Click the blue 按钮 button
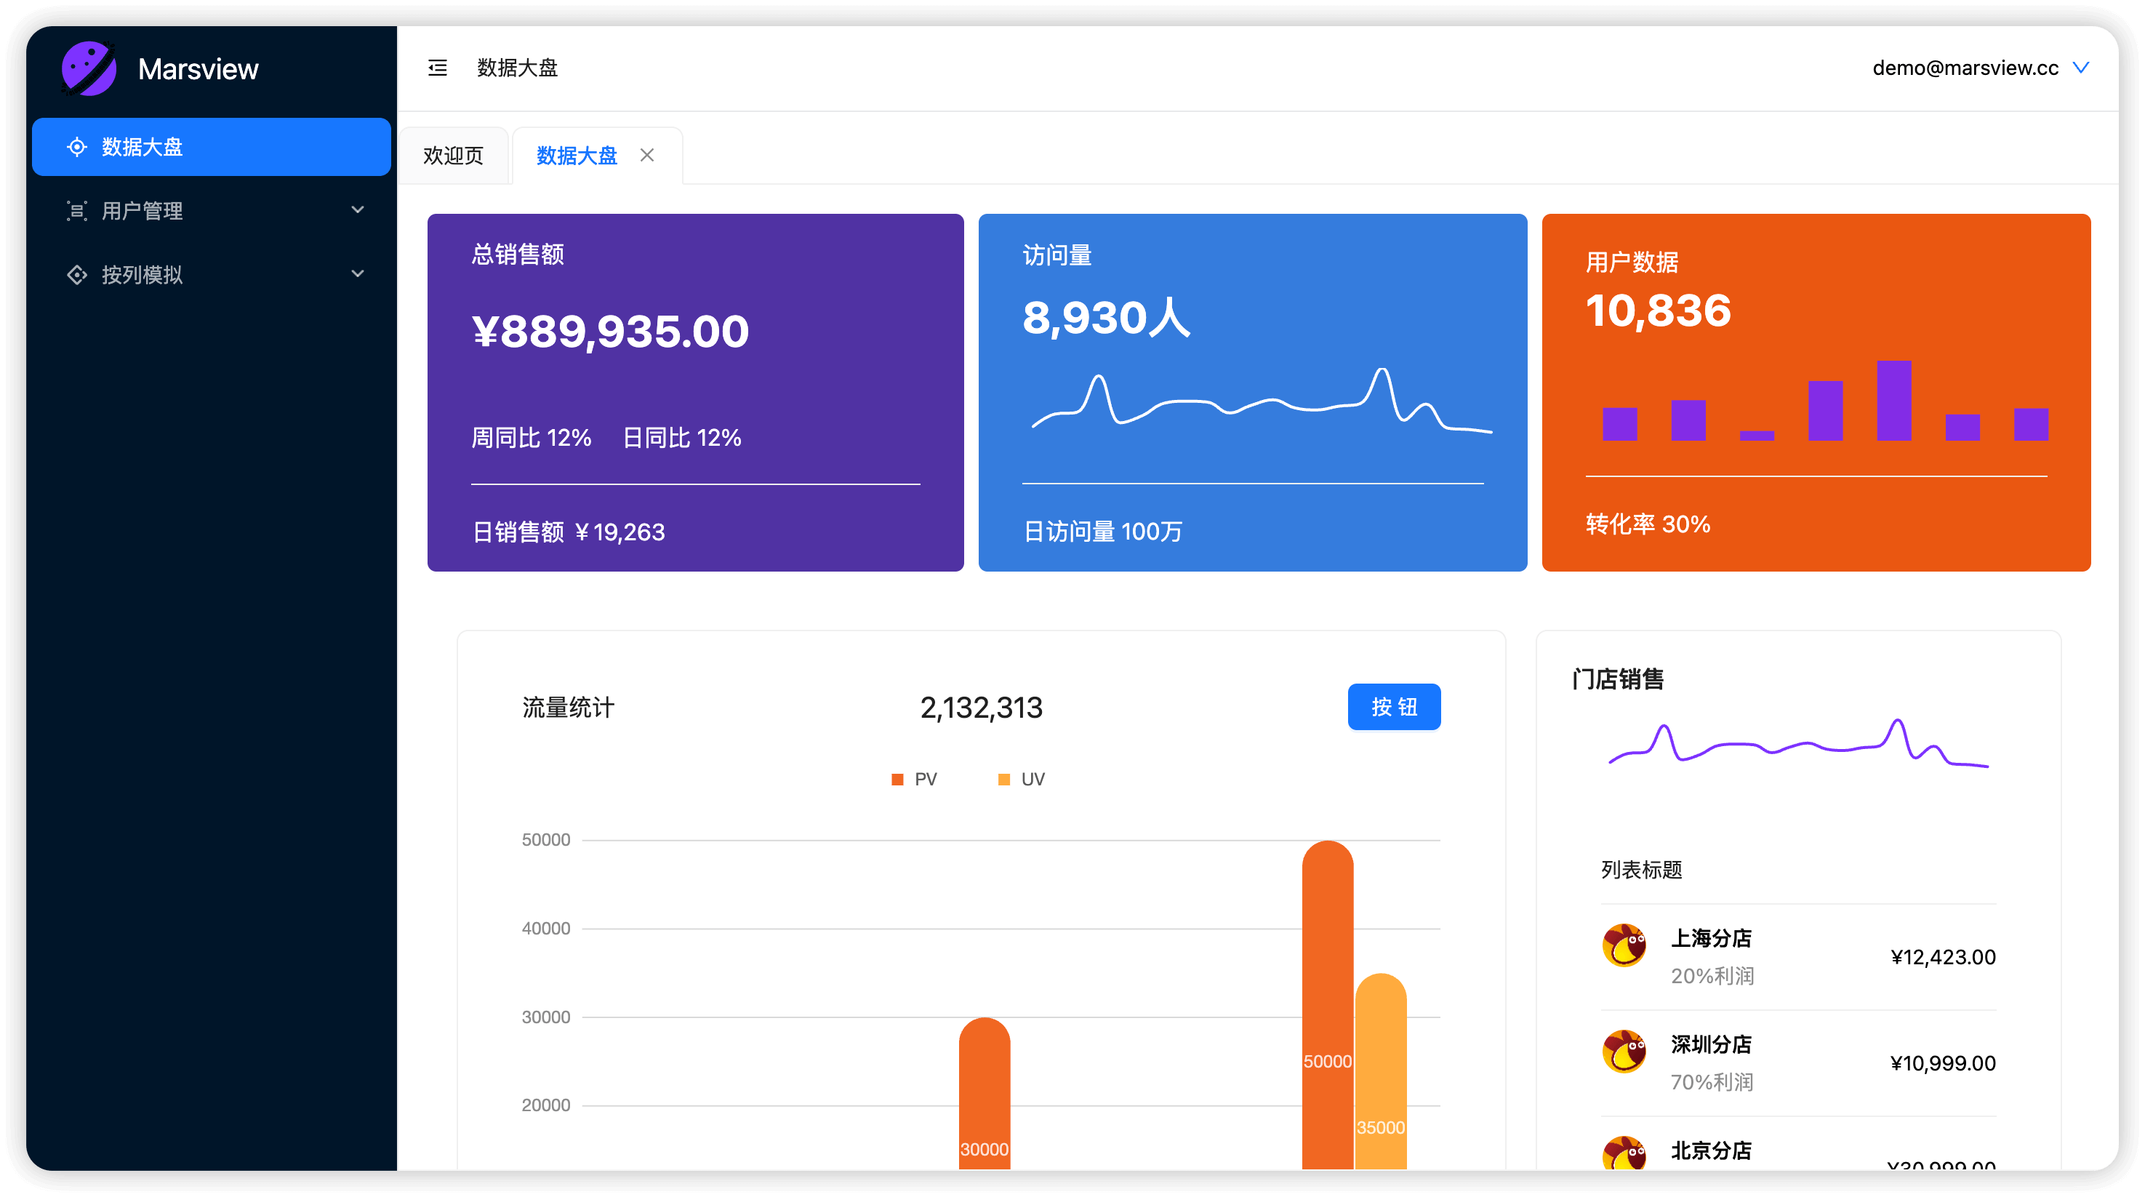The height and width of the screenshot is (1197, 2145). [x=1394, y=706]
